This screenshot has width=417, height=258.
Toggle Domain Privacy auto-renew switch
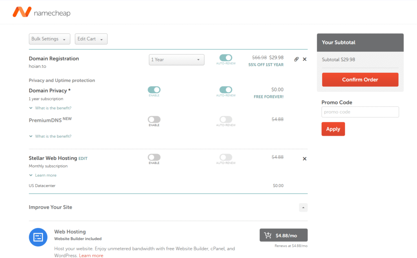click(x=226, y=90)
